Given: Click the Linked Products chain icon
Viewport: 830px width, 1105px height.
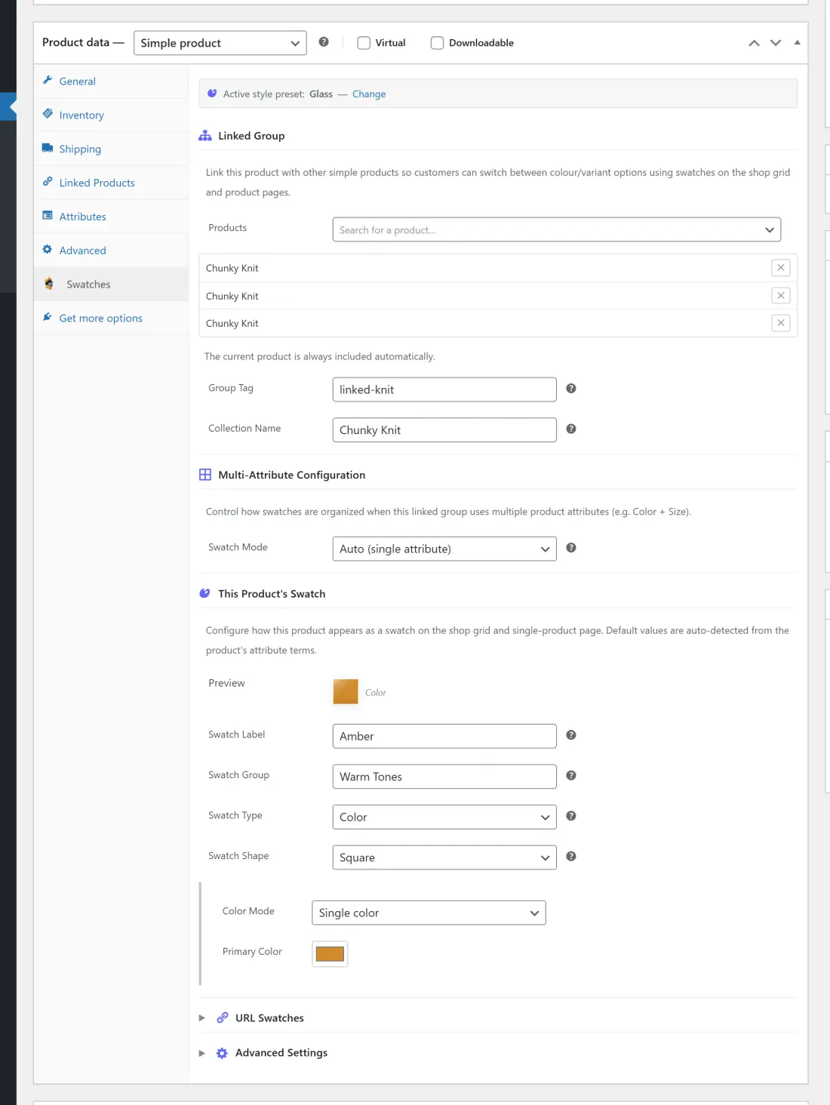Looking at the screenshot, I should click(48, 182).
